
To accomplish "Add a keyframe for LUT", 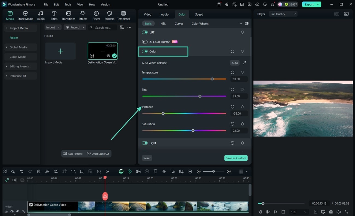I will (x=242, y=32).
